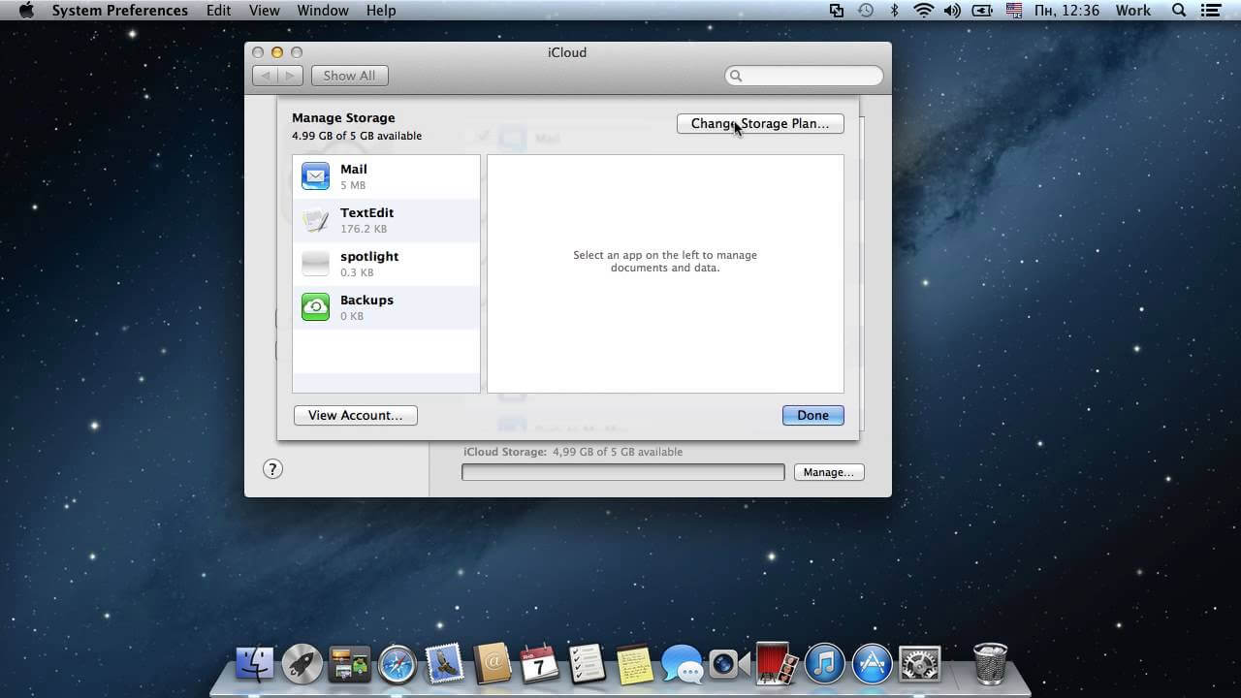This screenshot has width=1241, height=698.
Task: Click the help question mark button
Action: (272, 469)
